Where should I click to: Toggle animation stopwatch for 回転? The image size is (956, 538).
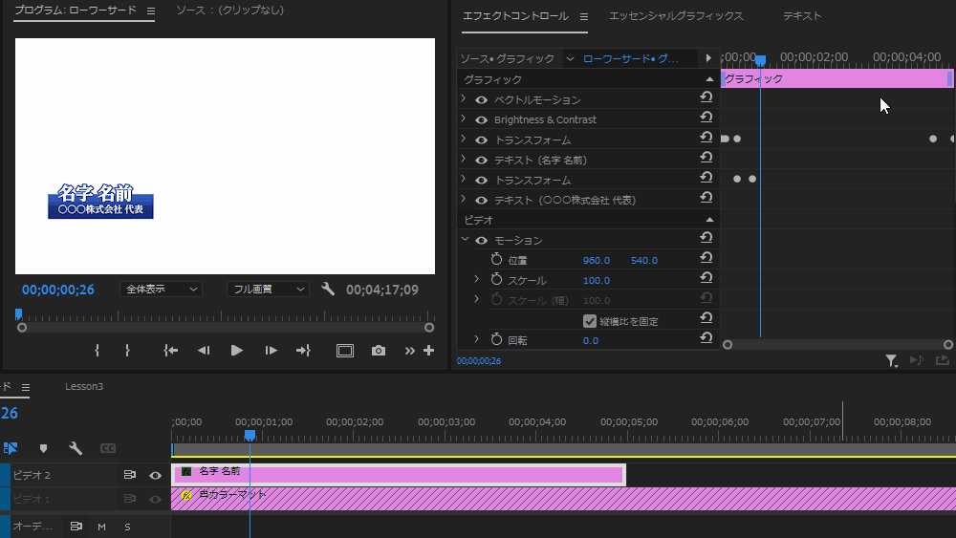496,339
